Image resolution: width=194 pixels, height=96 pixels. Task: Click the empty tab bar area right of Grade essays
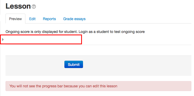click(x=138, y=19)
